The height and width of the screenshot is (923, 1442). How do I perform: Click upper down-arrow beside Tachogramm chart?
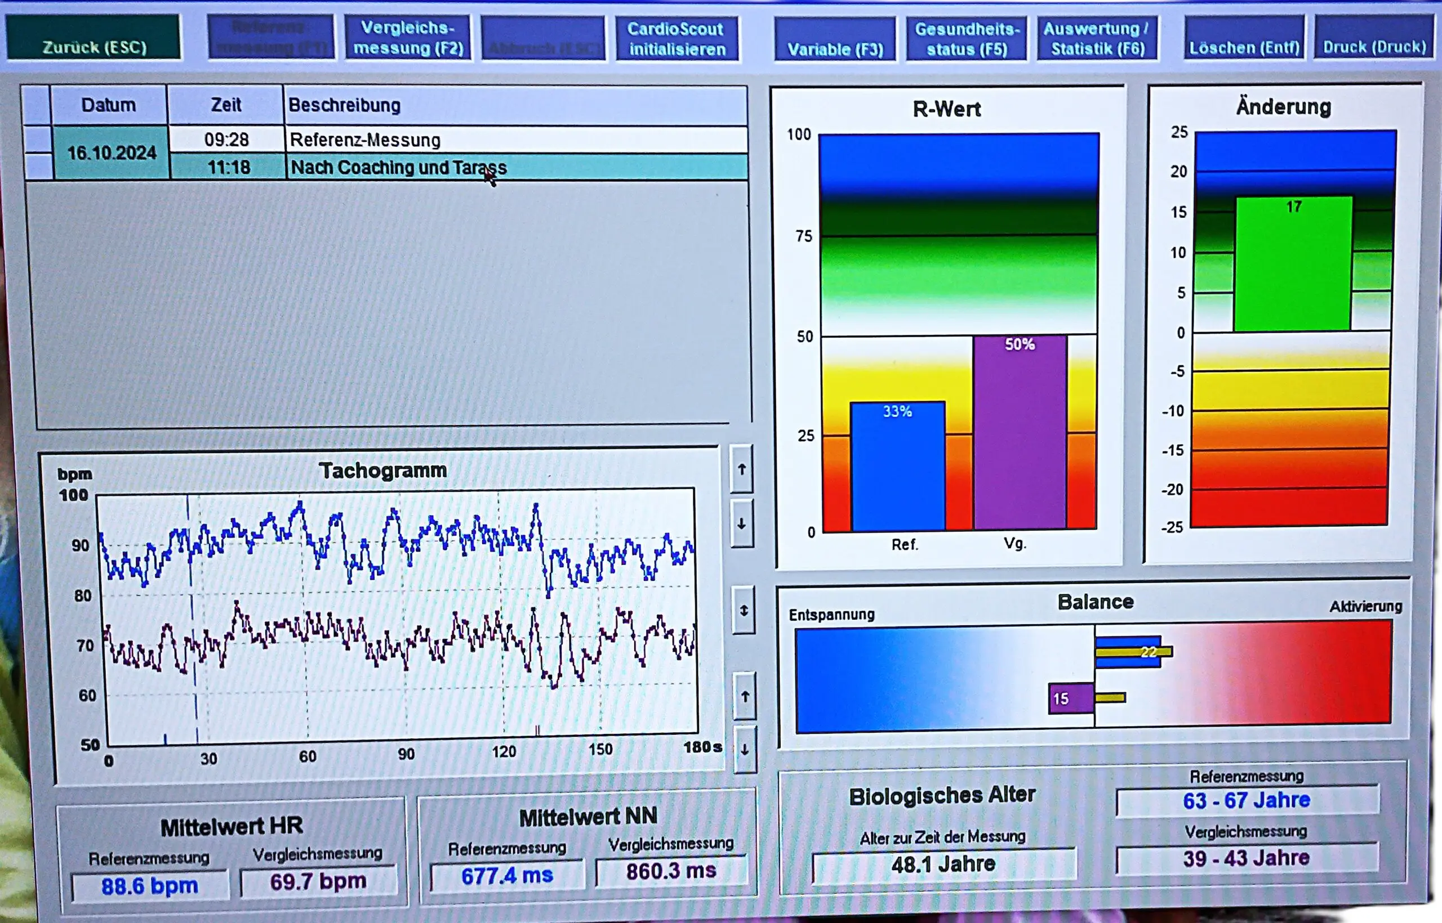742,525
